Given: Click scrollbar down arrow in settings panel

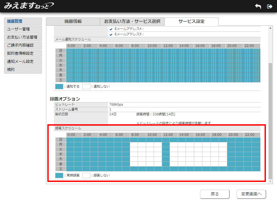Looking at the screenshot, I should pos(270,182).
